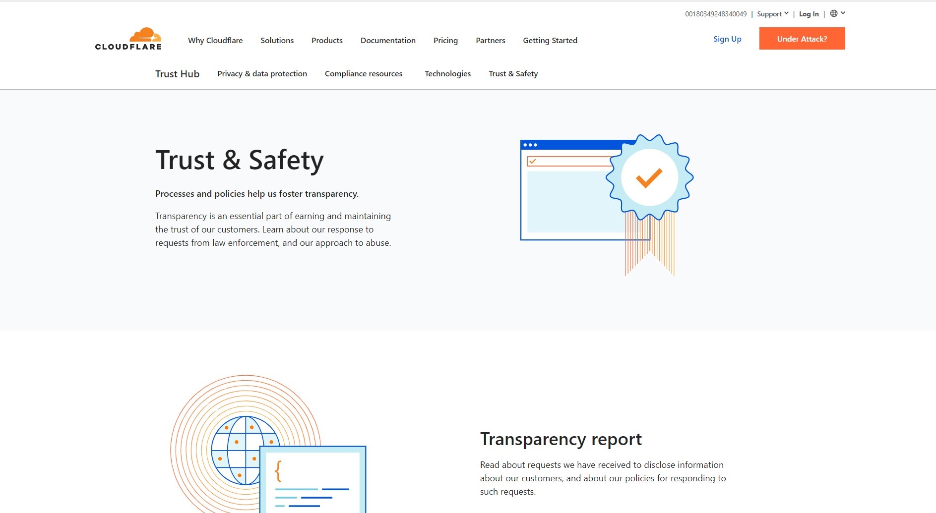Open the Products menu
Screen dimensions: 936x513
327,40
